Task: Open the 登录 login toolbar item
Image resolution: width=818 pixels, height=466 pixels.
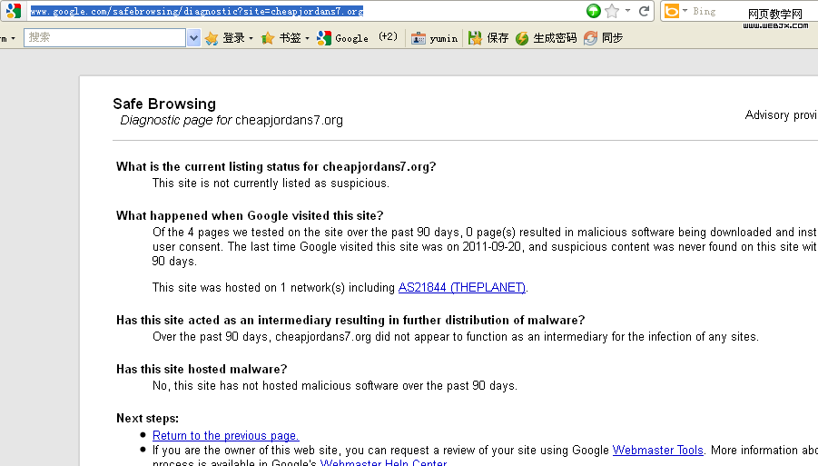Action: (227, 38)
